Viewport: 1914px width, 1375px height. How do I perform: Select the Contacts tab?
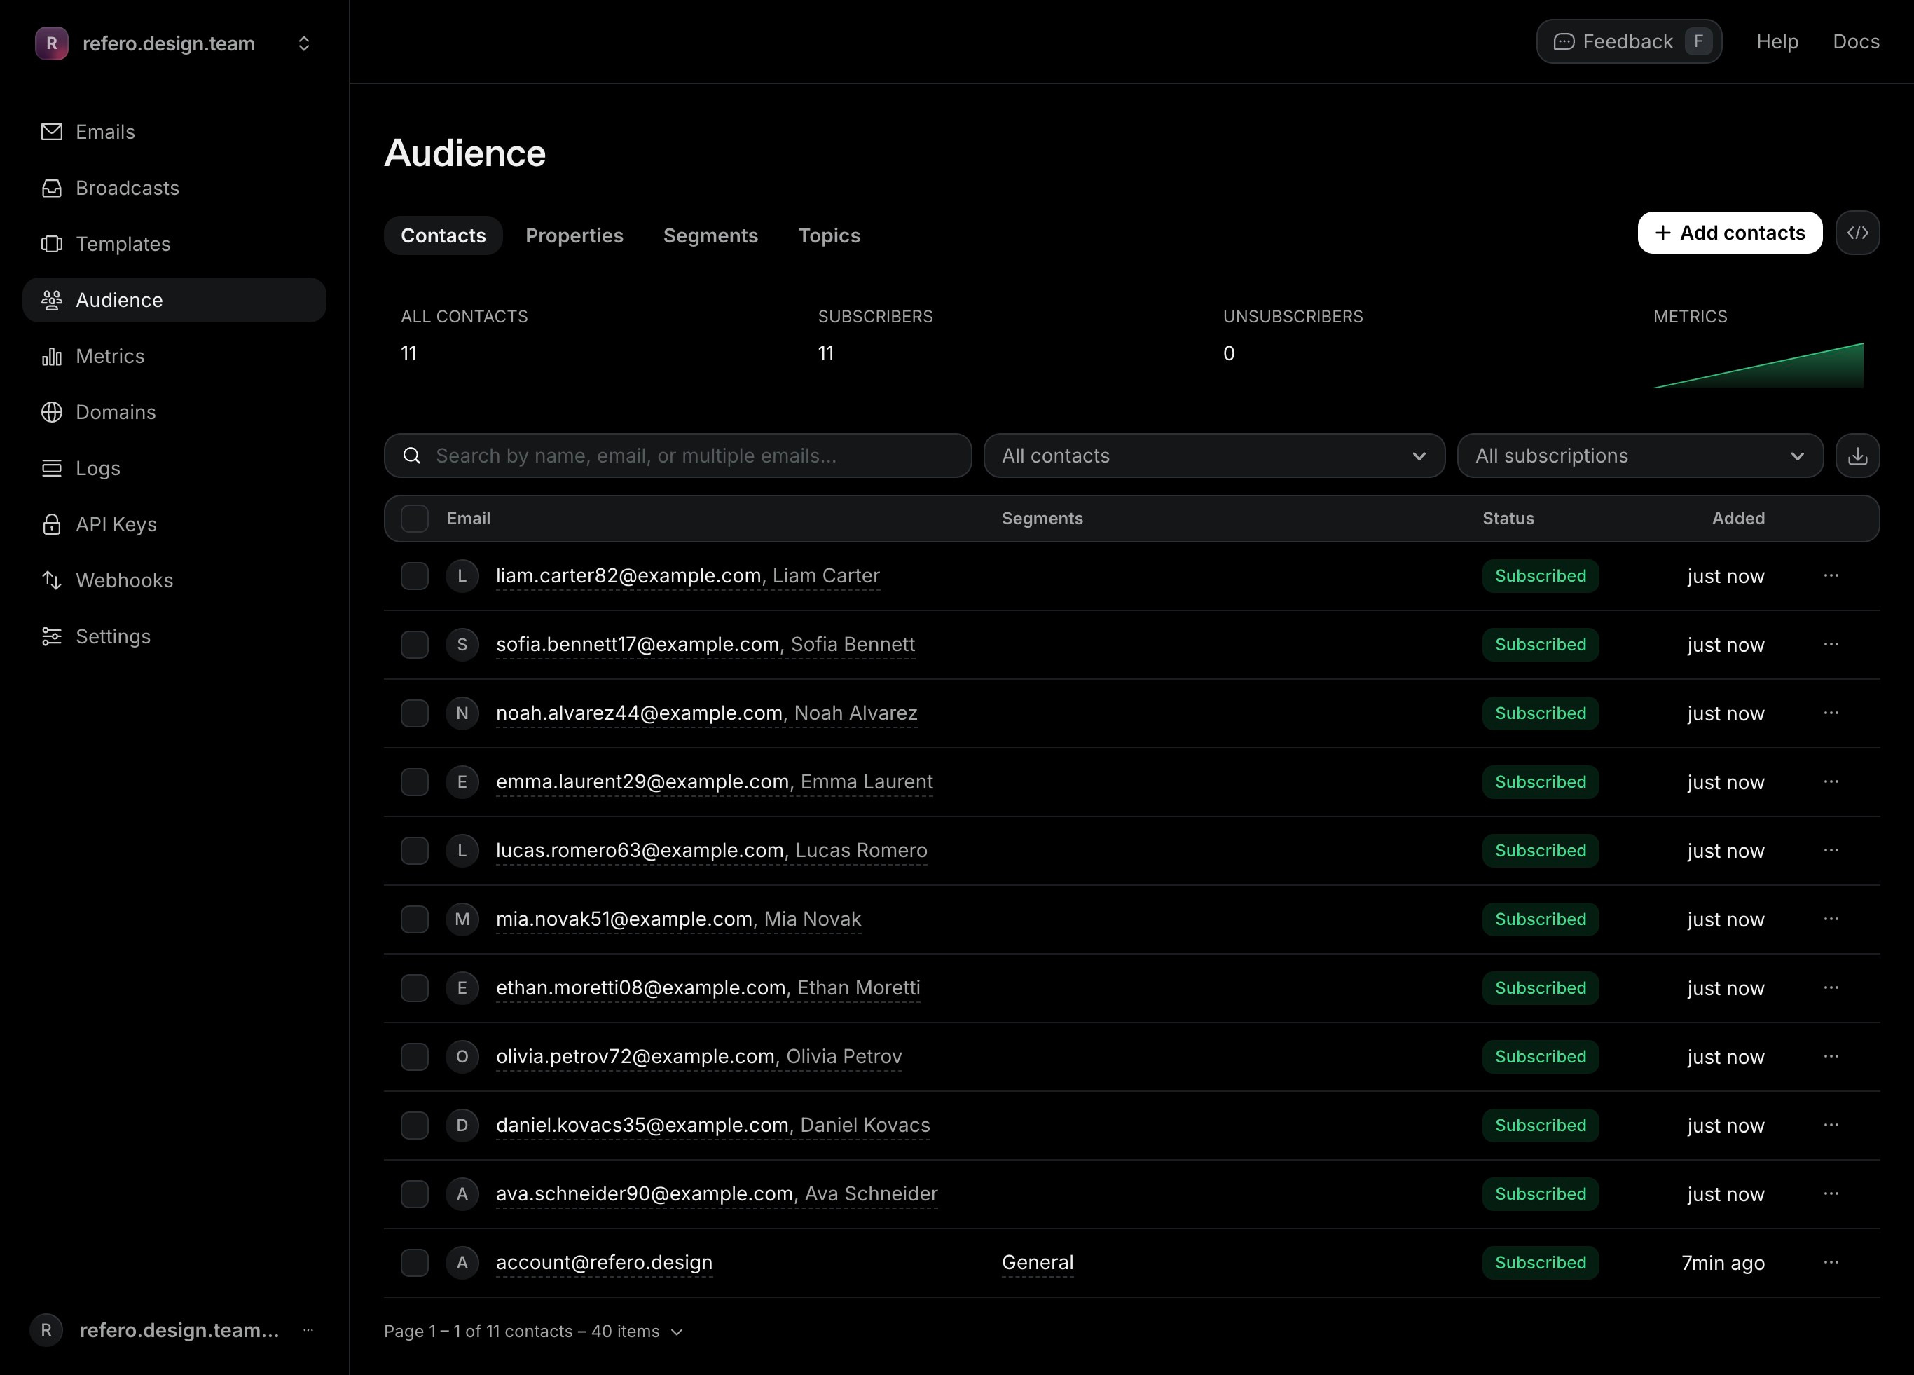point(443,235)
